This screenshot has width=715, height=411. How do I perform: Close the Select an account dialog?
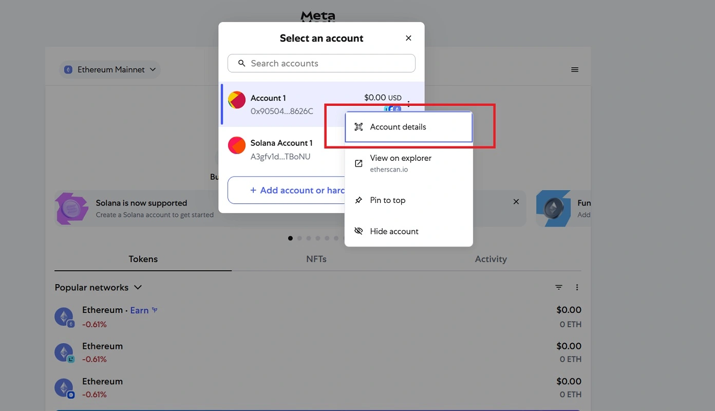[x=408, y=38]
